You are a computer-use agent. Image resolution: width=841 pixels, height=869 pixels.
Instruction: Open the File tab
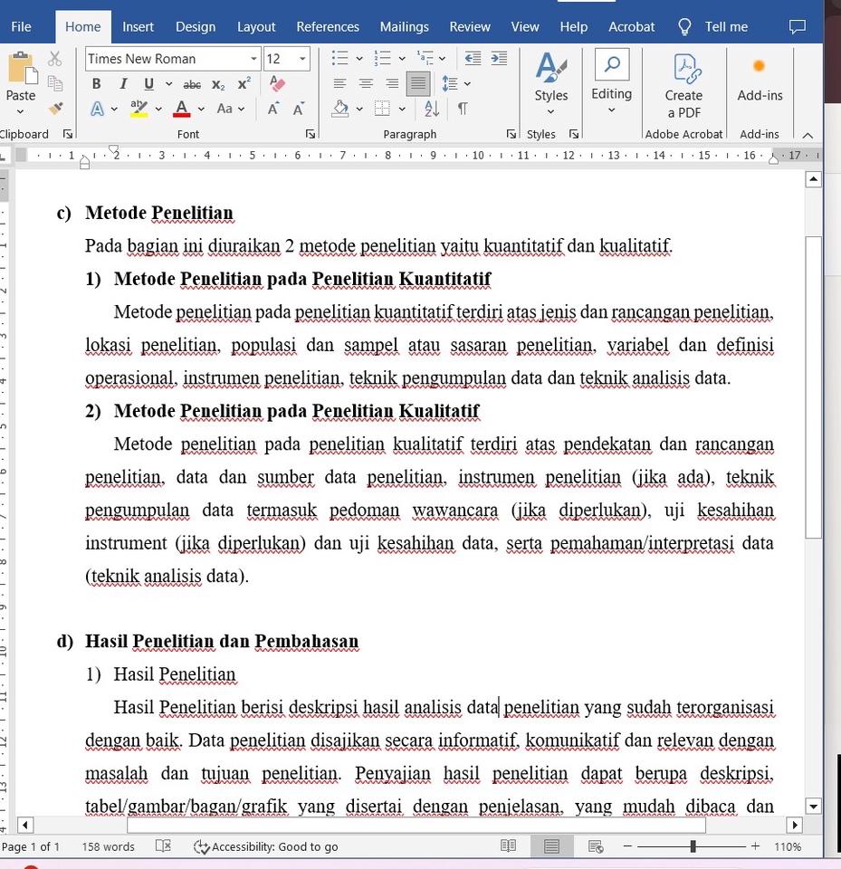click(21, 26)
